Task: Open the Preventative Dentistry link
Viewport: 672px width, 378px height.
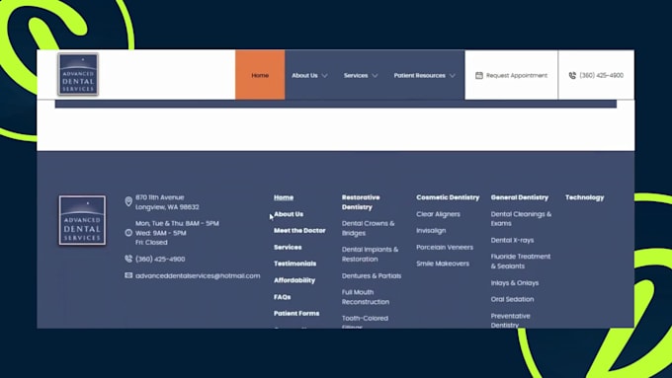Action: pyautogui.click(x=511, y=320)
